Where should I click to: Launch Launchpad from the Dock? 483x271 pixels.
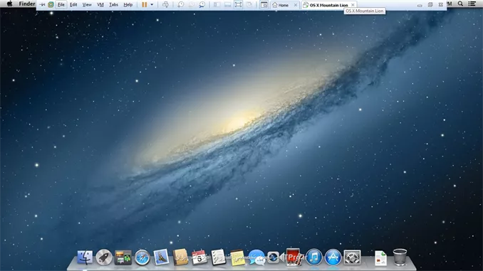pyautogui.click(x=104, y=257)
